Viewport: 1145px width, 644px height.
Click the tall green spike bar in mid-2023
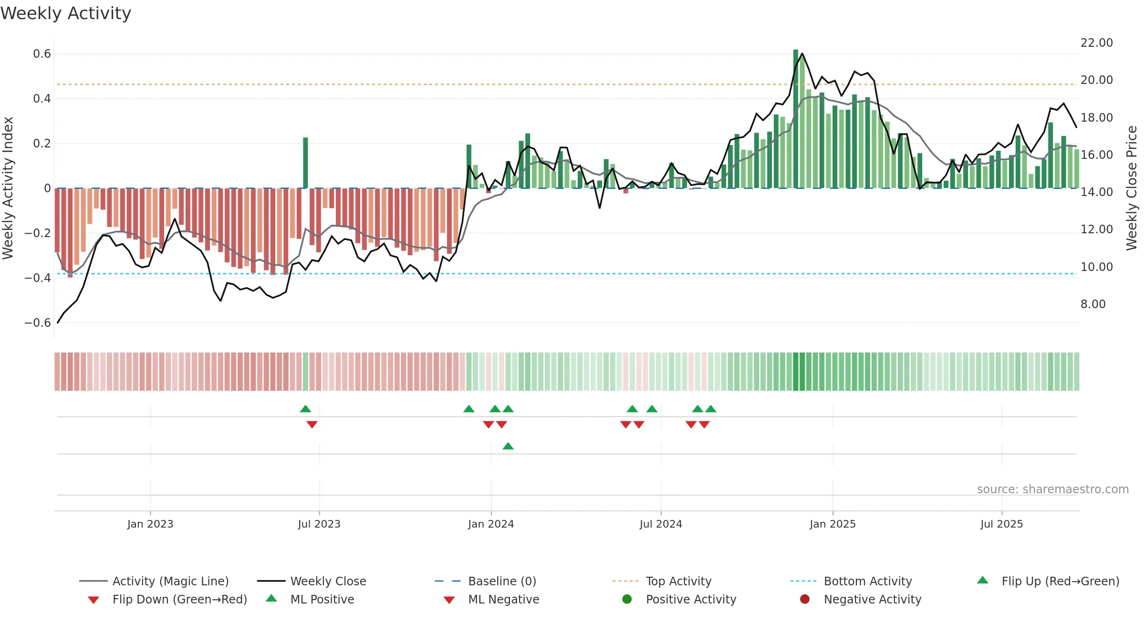tap(305, 163)
